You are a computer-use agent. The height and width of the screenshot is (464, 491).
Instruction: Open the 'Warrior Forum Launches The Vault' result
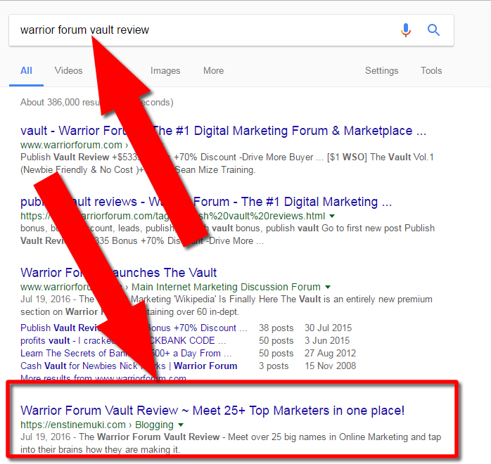point(118,273)
